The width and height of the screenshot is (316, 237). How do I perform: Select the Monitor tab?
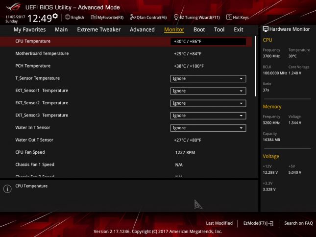174,29
